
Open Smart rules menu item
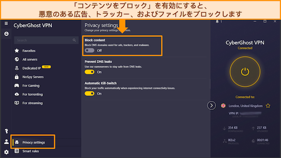(x=31, y=151)
